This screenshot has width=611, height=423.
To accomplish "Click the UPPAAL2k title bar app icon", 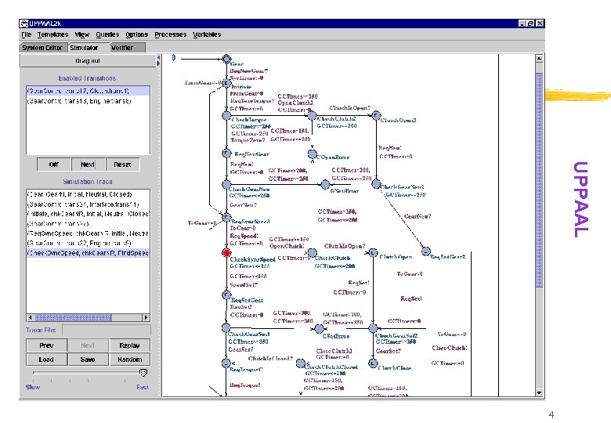I will click(24, 23).
